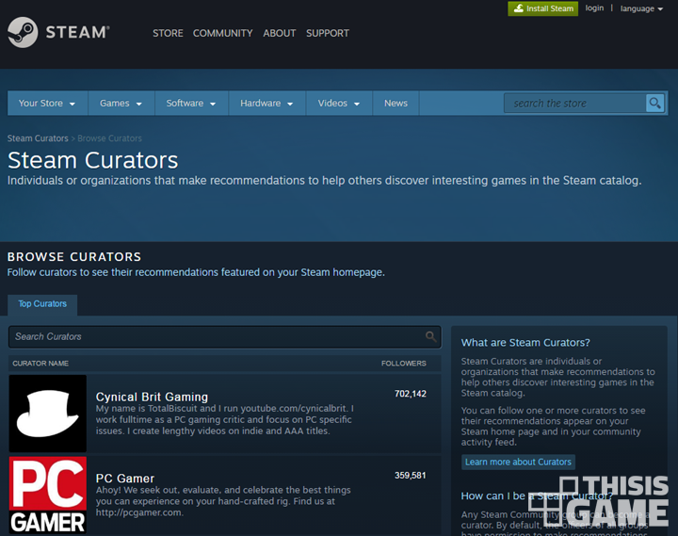The image size is (678, 536).
Task: Click the Steam logo icon
Action: click(x=23, y=32)
